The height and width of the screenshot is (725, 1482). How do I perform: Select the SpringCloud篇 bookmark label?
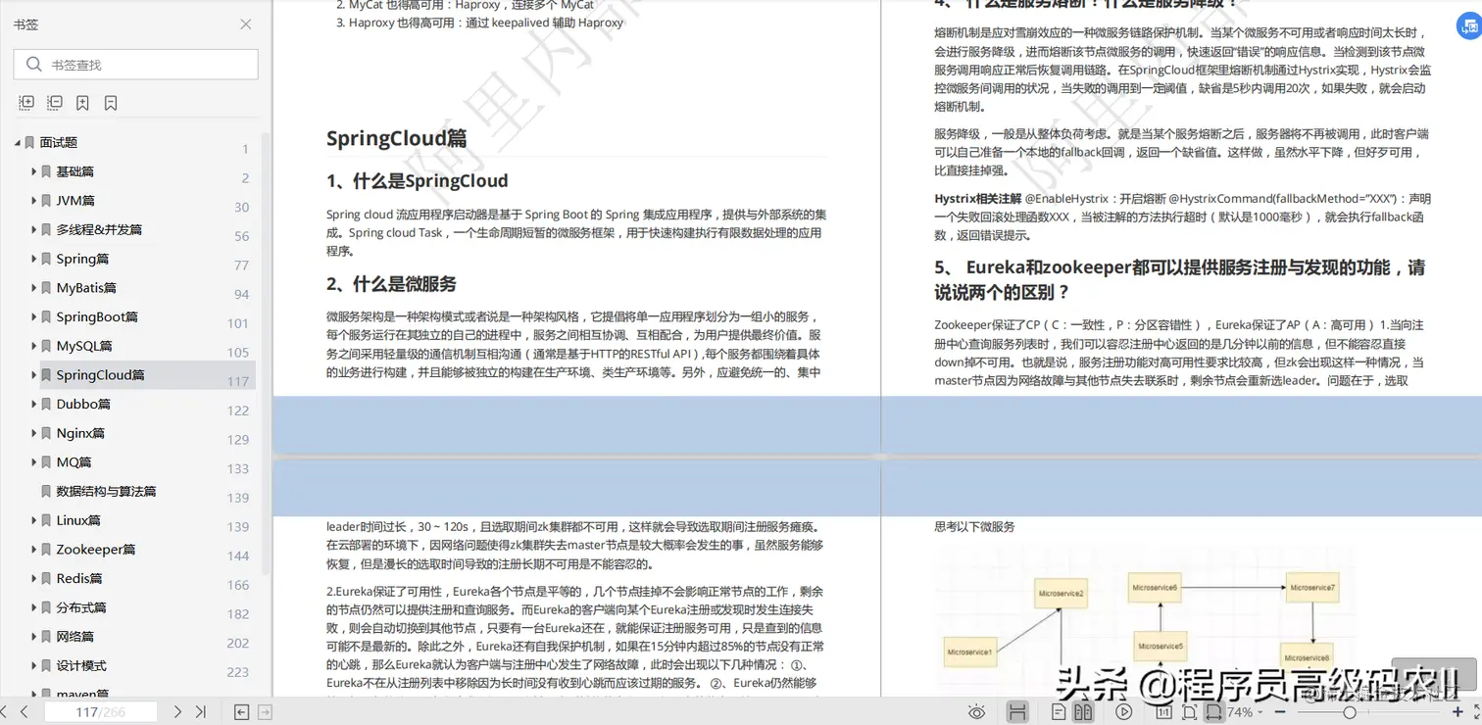(100, 375)
